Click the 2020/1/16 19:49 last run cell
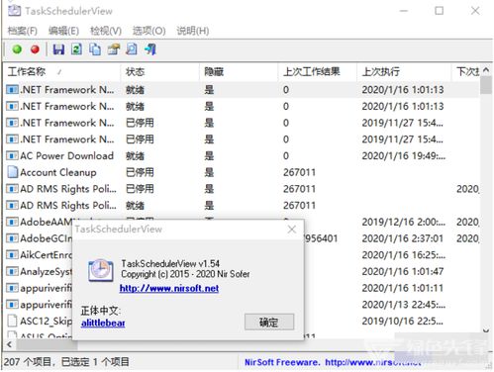Image resolution: width=494 pixels, height=372 pixels. [403, 155]
